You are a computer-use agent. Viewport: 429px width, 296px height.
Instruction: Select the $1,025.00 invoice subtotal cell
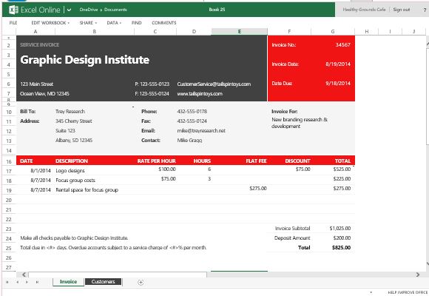tap(340, 229)
